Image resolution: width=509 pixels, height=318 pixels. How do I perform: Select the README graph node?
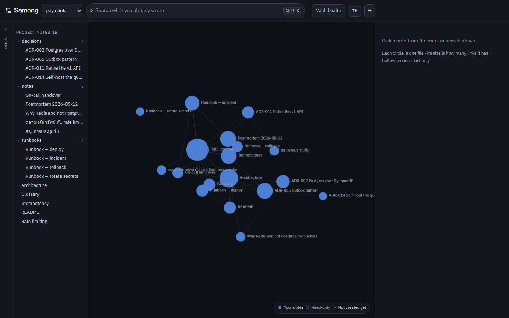(230, 208)
